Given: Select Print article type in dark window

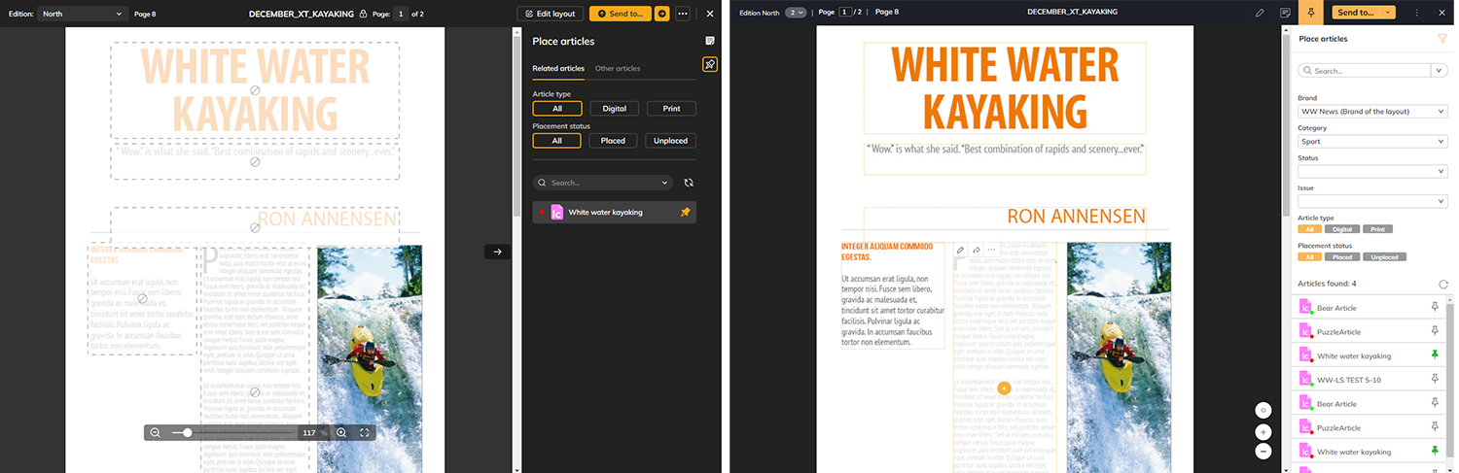Looking at the screenshot, I should click(671, 109).
